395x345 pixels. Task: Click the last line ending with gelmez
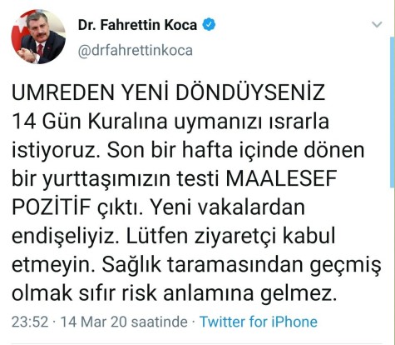(x=175, y=293)
